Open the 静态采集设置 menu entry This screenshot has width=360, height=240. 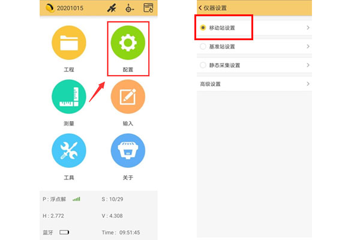[x=224, y=65]
